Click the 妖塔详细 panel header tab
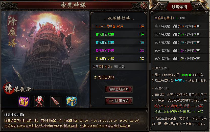The image size is (210, 132). (179, 7)
